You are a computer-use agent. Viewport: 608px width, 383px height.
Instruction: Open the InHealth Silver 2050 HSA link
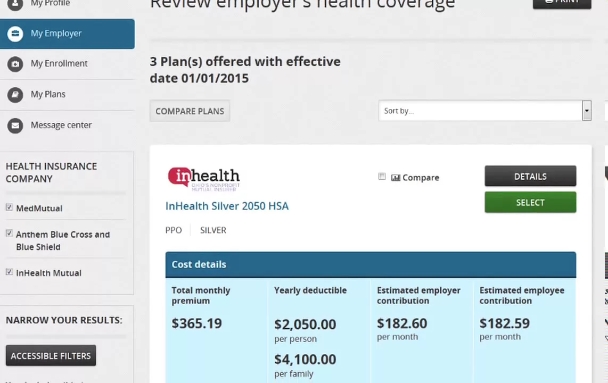click(x=227, y=206)
